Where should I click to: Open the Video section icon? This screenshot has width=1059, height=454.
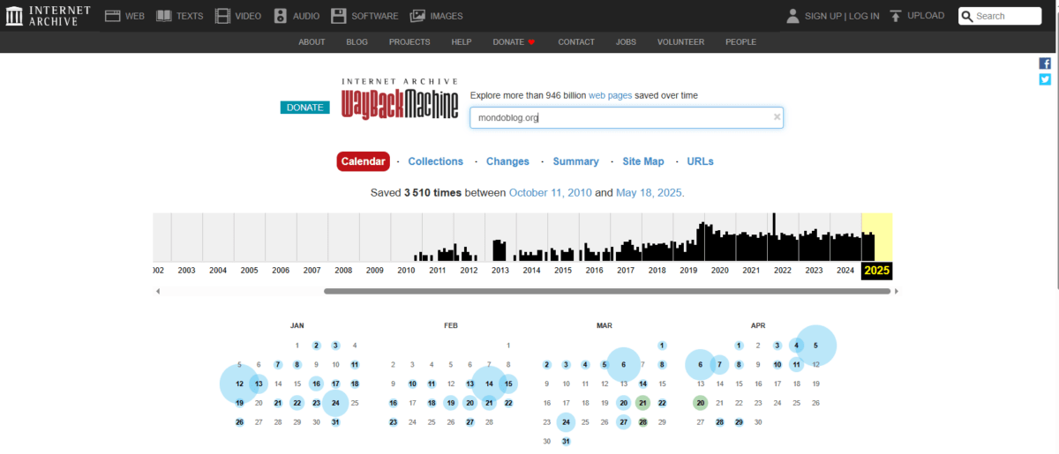pos(222,16)
